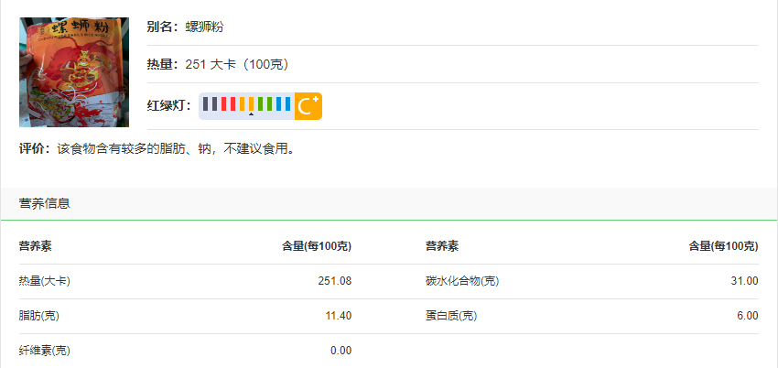Click the first red bar in the traffic light scale

pos(223,103)
